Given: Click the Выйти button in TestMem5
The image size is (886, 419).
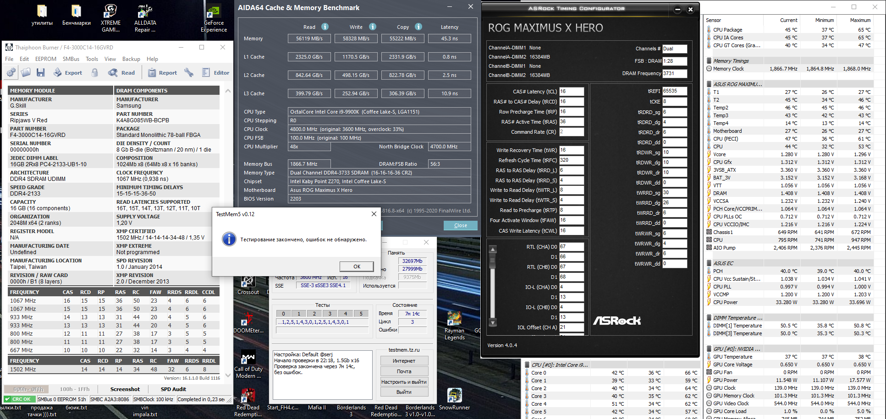Looking at the screenshot, I should tap(404, 392).
